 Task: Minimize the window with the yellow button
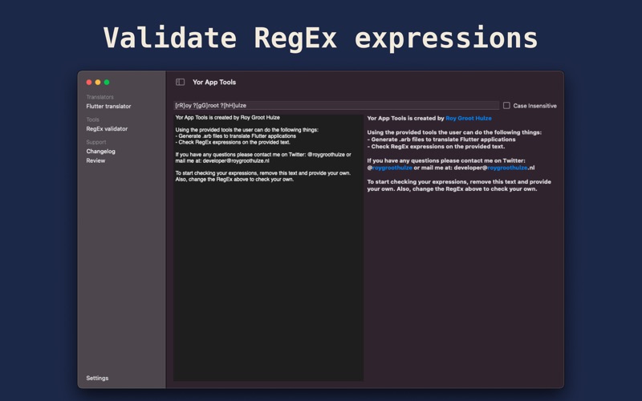[98, 82]
